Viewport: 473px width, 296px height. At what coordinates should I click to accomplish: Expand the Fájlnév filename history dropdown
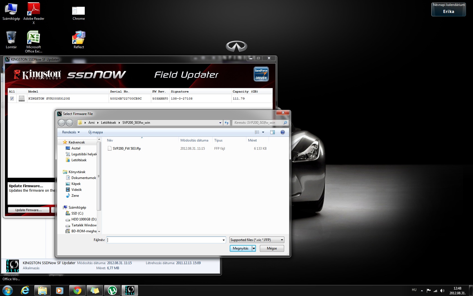224,240
